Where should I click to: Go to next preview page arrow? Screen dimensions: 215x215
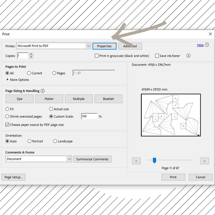pos(204,161)
